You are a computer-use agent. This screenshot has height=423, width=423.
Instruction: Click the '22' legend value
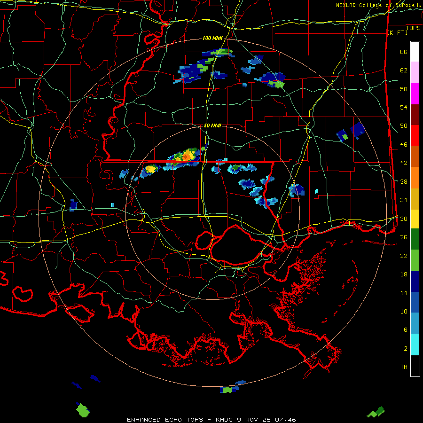click(x=404, y=256)
